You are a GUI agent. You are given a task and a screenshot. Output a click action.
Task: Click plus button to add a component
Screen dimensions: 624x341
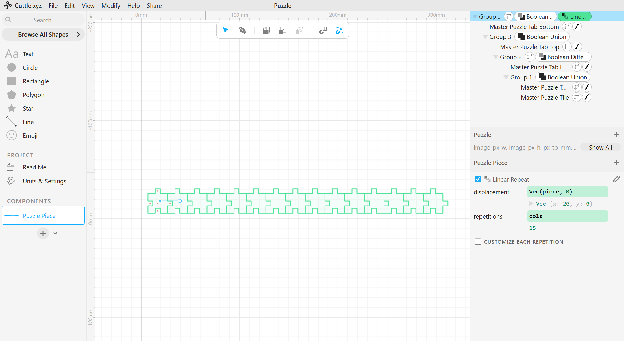pyautogui.click(x=43, y=233)
